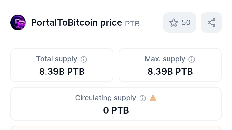
Task: Click the Total supply label
Action: tap(57, 59)
